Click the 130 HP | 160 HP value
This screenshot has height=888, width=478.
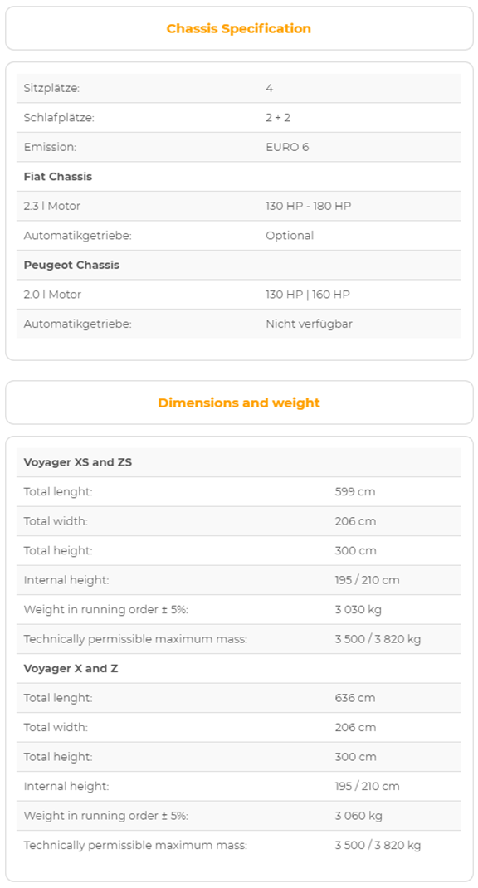(x=308, y=295)
